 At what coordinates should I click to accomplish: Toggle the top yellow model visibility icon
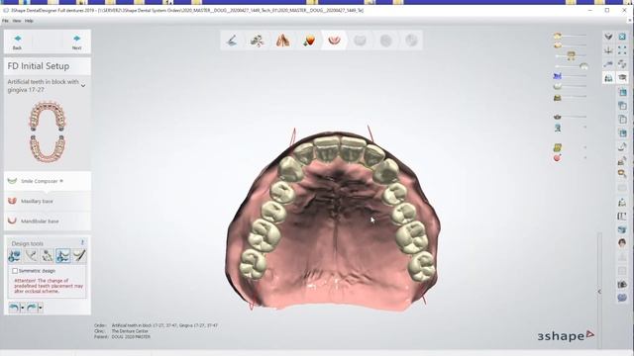tap(558, 36)
